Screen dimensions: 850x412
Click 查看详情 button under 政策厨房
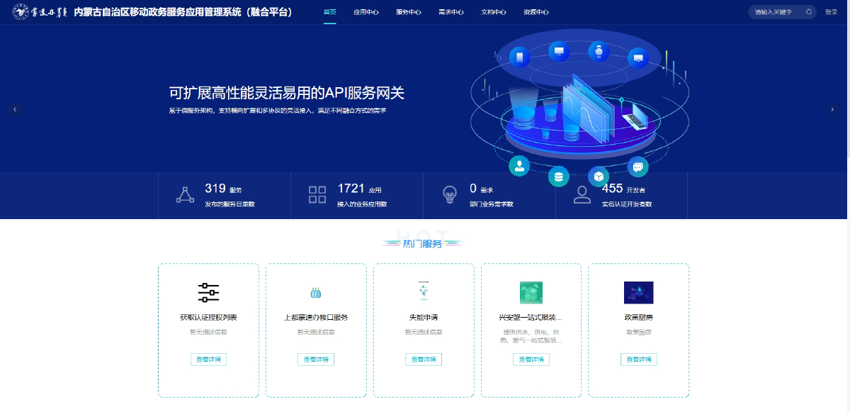(638, 360)
